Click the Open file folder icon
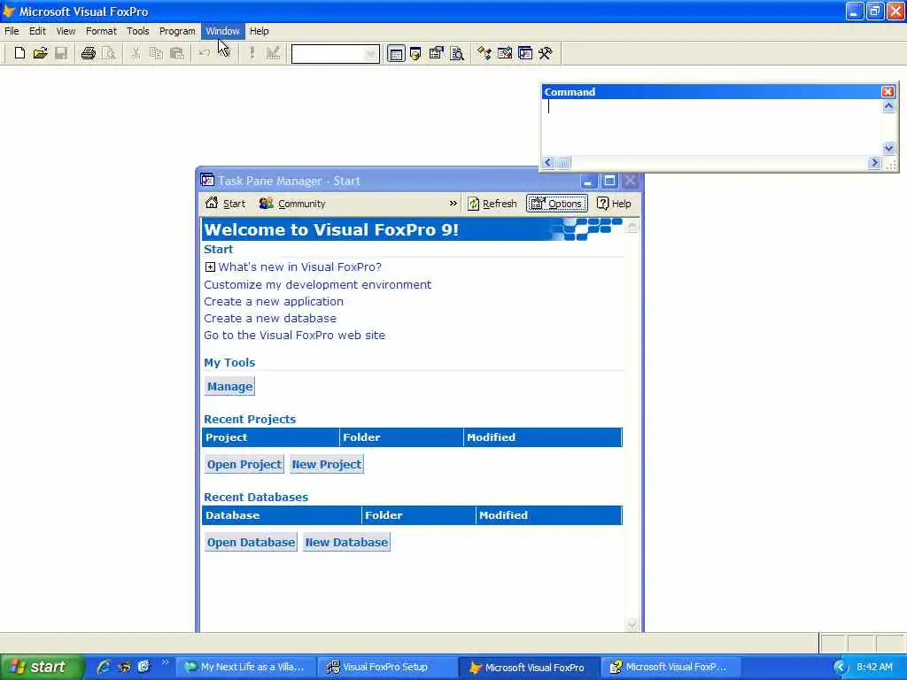Screen dimensions: 907x680 (x=40, y=54)
